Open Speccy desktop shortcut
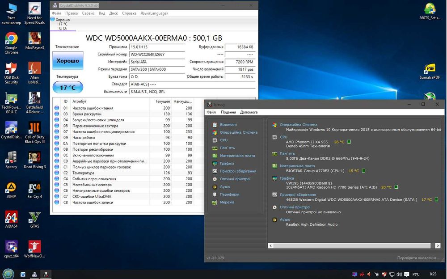 coord(11,160)
